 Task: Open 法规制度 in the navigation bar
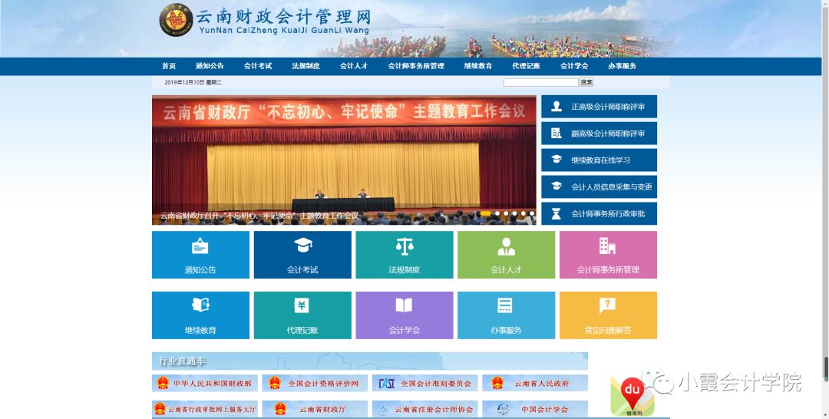[306, 66]
